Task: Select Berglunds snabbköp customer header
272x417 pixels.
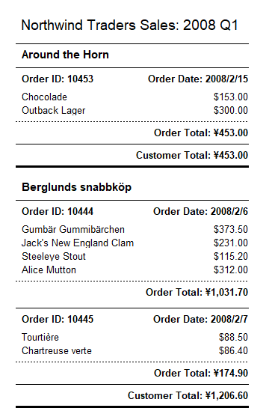Action: pyautogui.click(x=76, y=187)
